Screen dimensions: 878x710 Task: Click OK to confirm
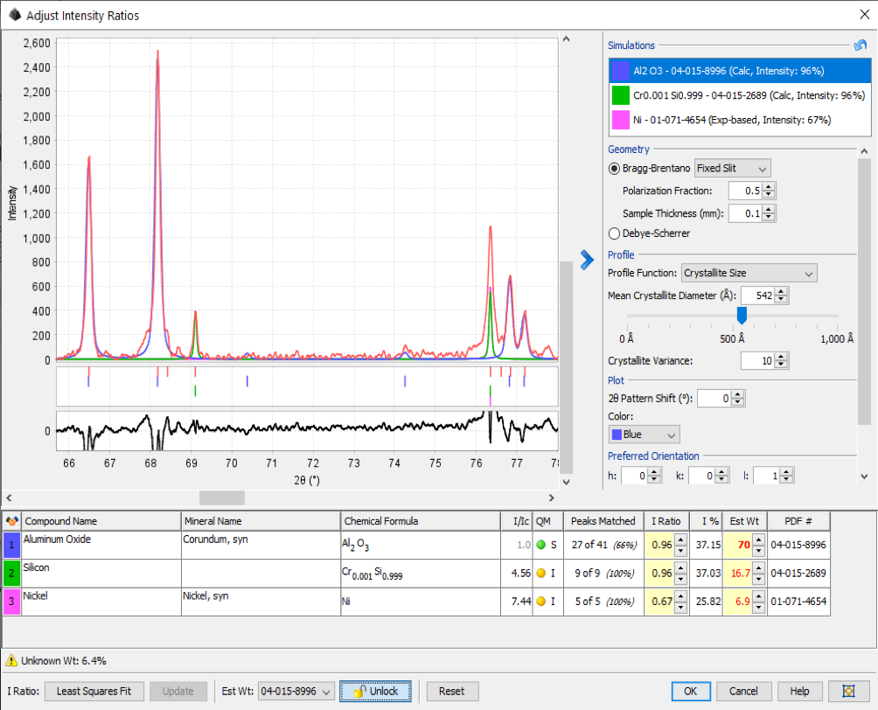(x=691, y=692)
